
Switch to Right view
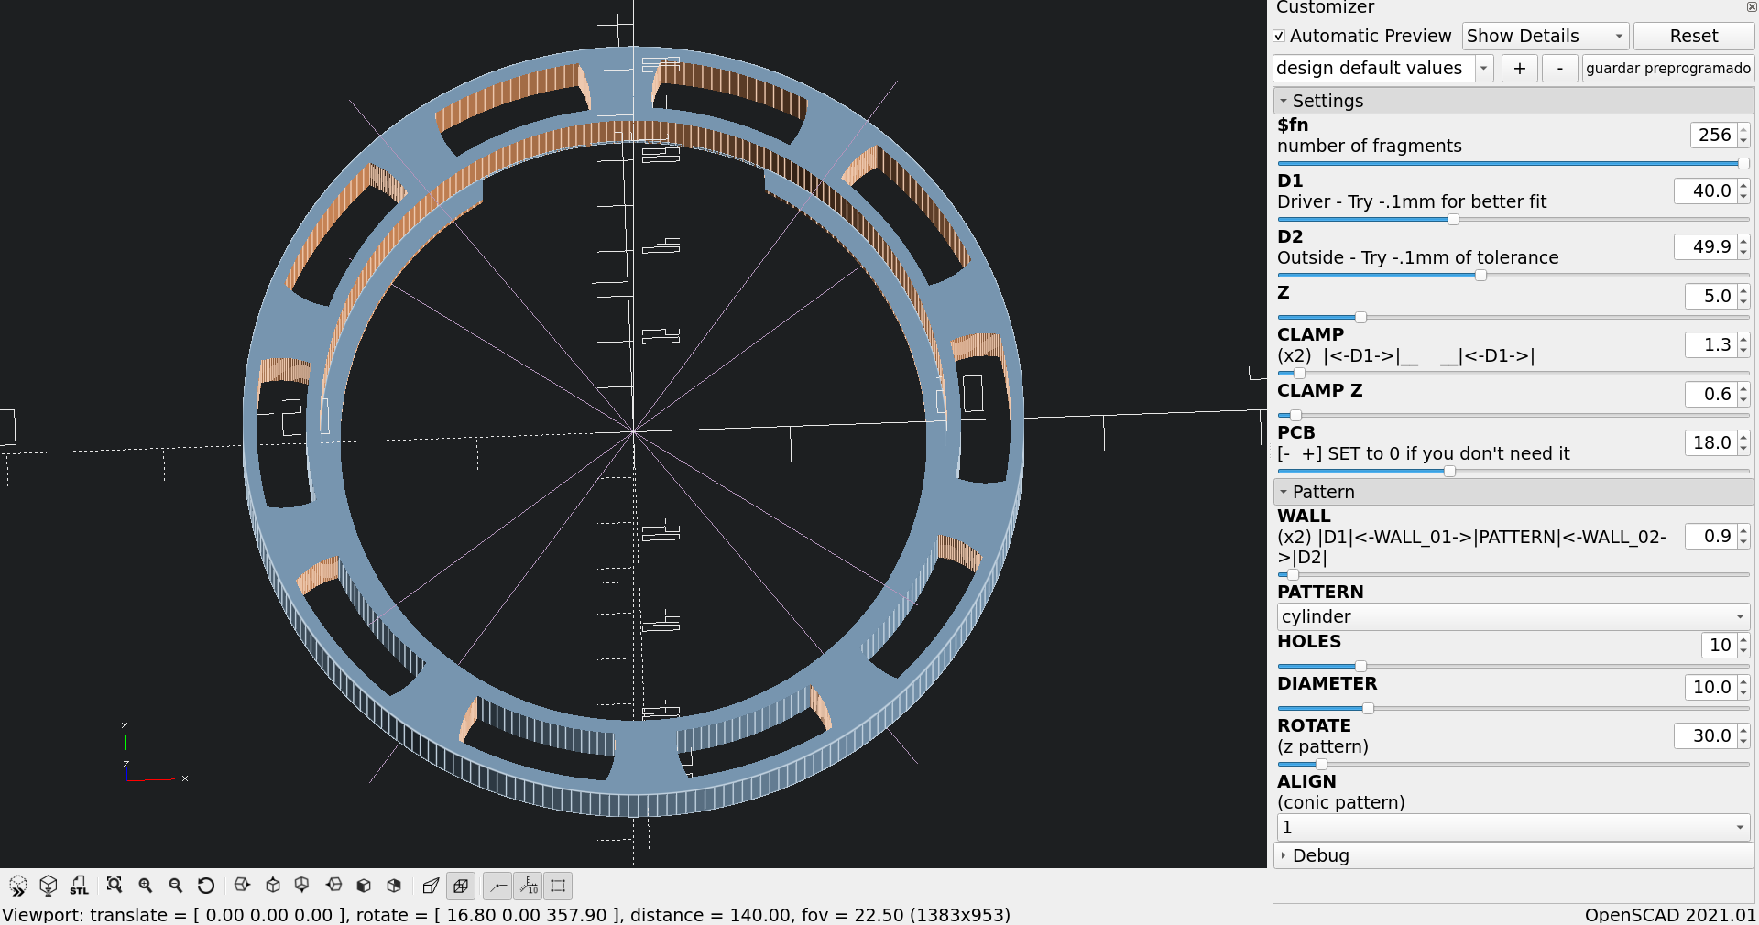coord(242,886)
